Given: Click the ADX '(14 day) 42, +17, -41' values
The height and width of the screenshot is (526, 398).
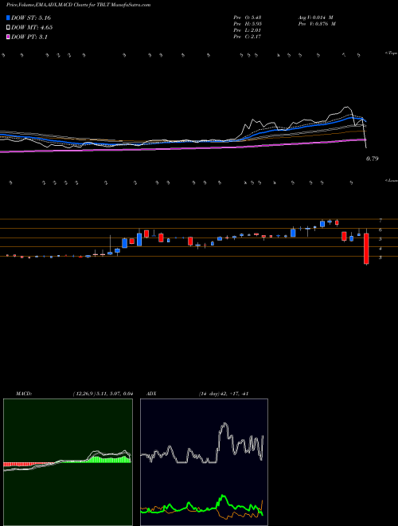Looking at the screenshot, I should pyautogui.click(x=223, y=394).
